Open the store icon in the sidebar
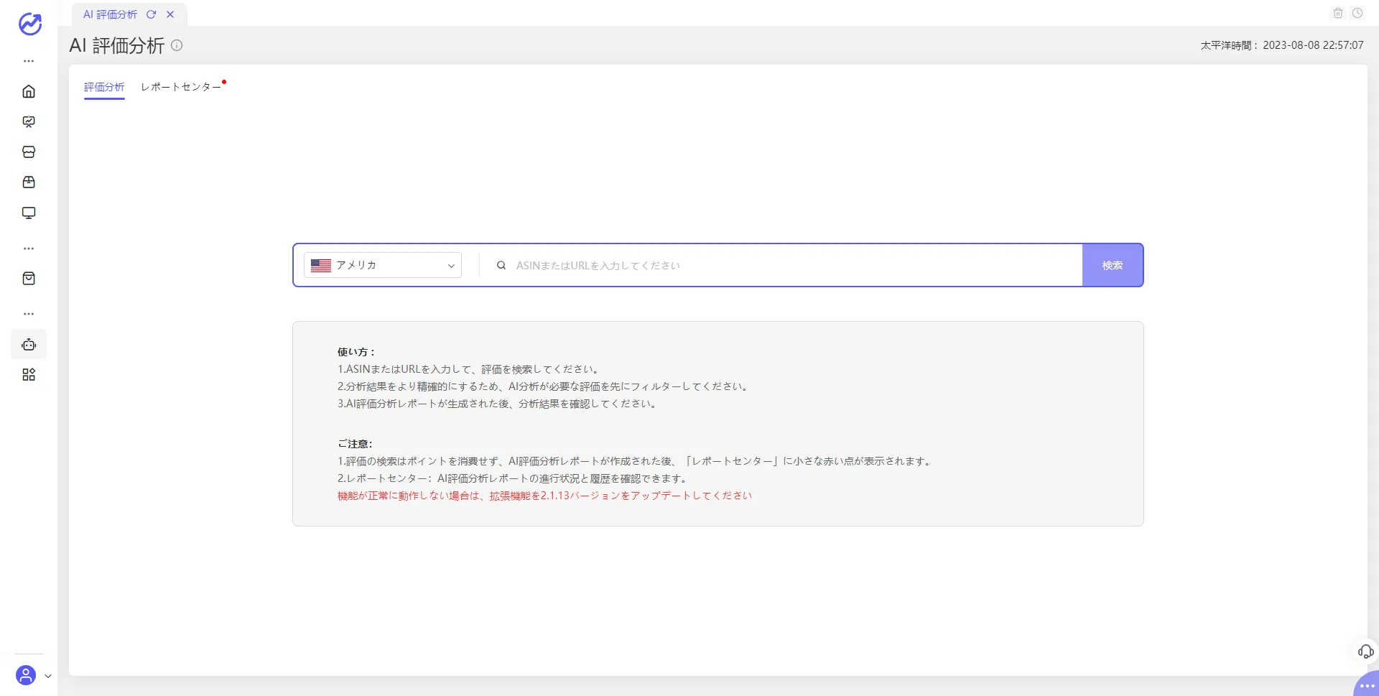 coord(29,152)
